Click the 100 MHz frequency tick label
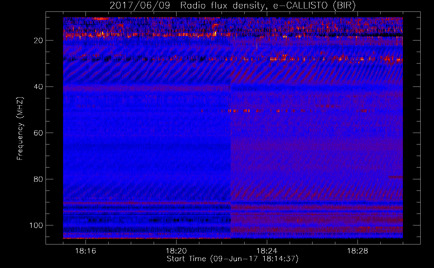434x268 pixels. pyautogui.click(x=36, y=225)
